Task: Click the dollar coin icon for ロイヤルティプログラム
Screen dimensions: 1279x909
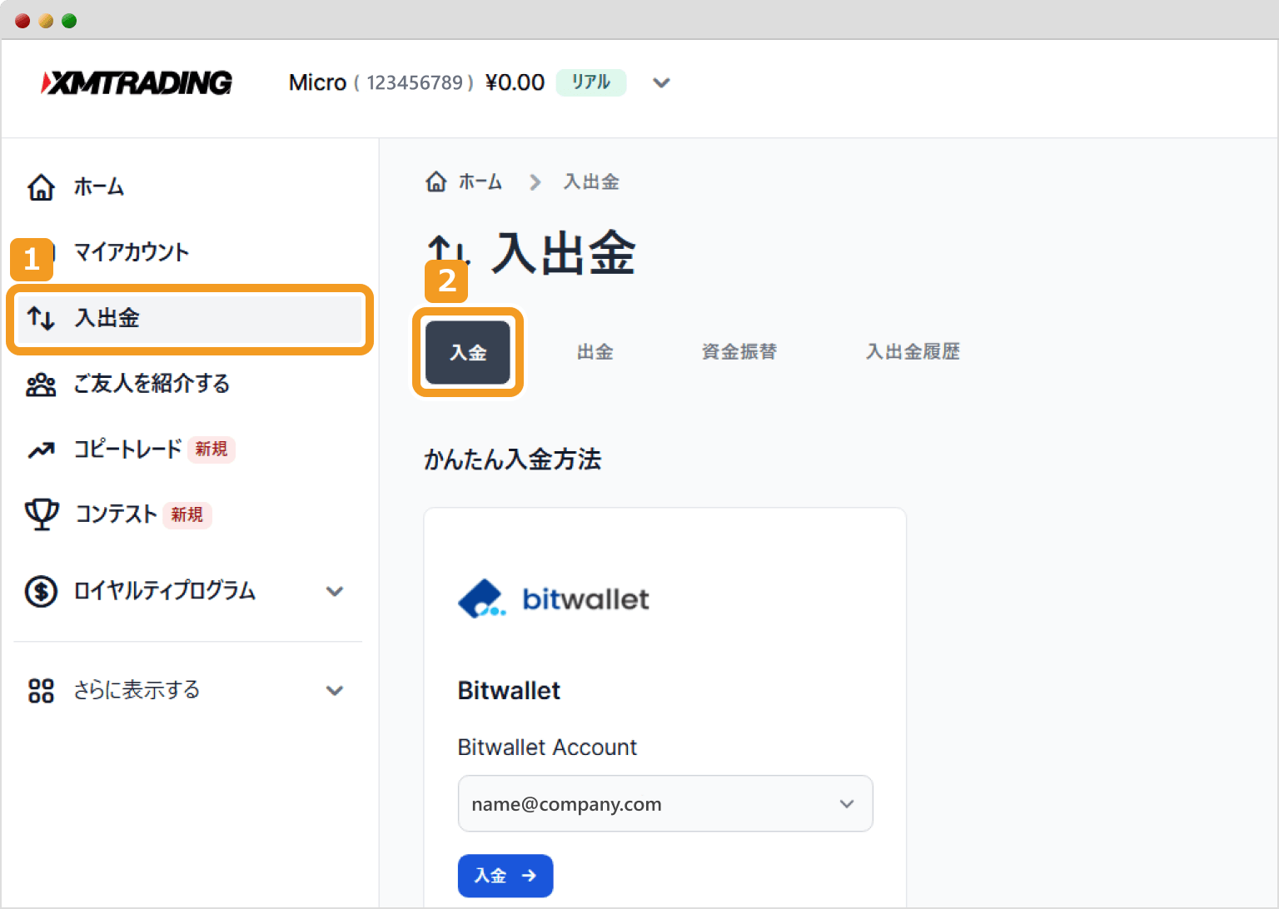Action: [x=41, y=592]
